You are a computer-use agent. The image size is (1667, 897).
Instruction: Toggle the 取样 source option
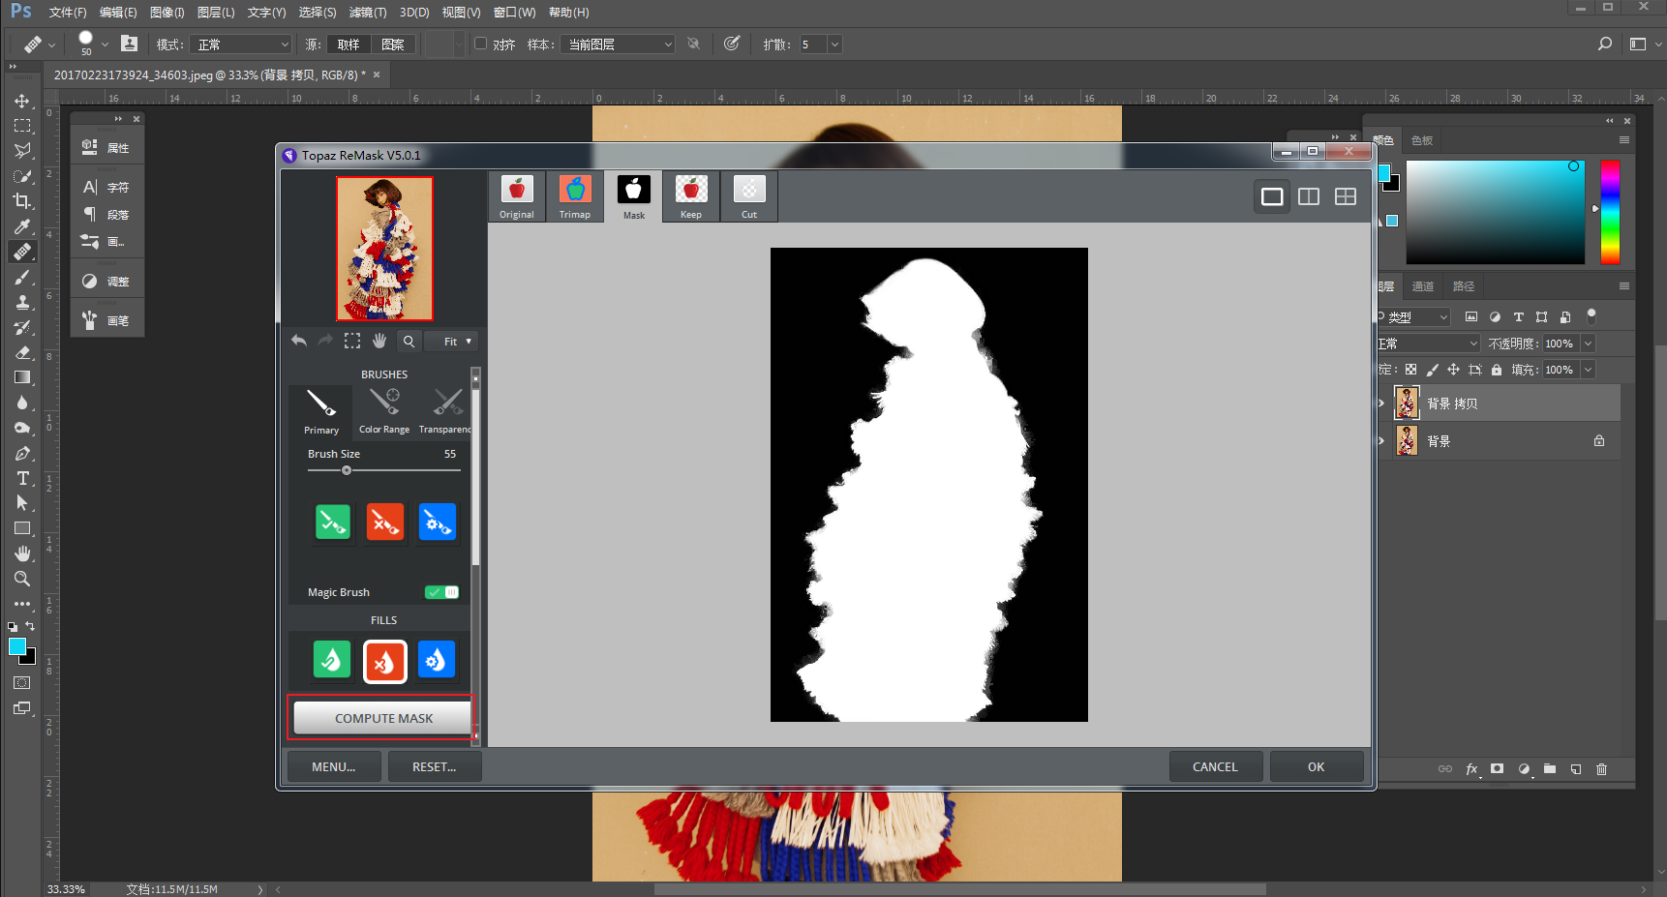[x=349, y=45]
